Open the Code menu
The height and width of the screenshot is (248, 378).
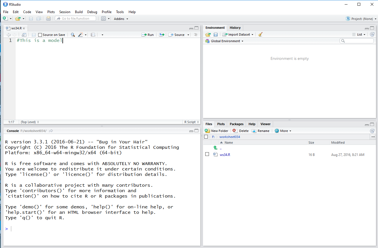[x=27, y=12]
